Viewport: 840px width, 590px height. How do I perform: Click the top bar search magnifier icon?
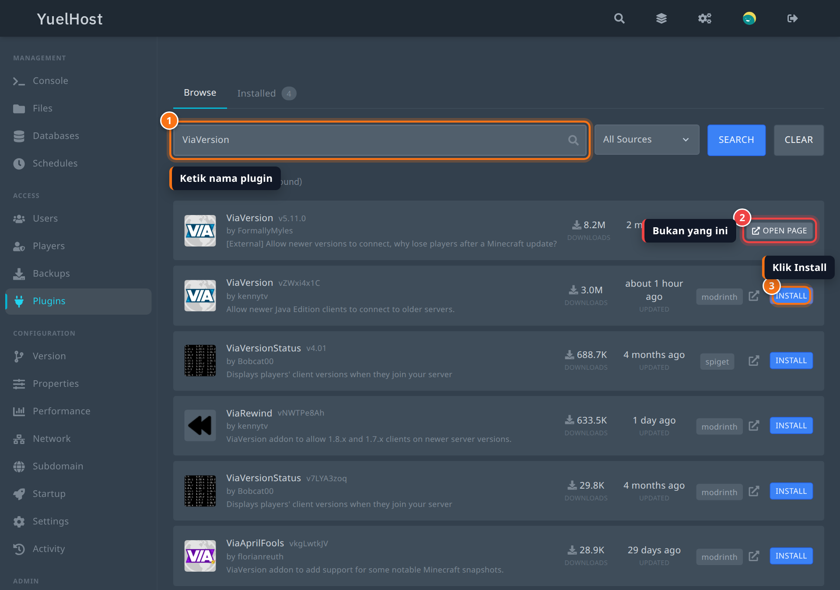(x=619, y=18)
